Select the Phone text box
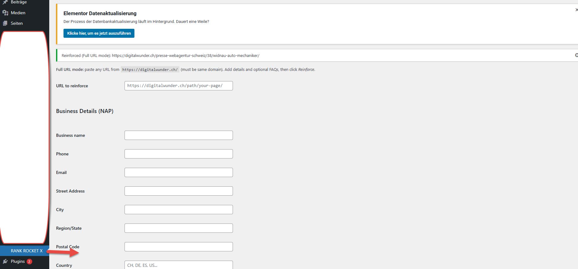578x269 pixels. coord(178,154)
